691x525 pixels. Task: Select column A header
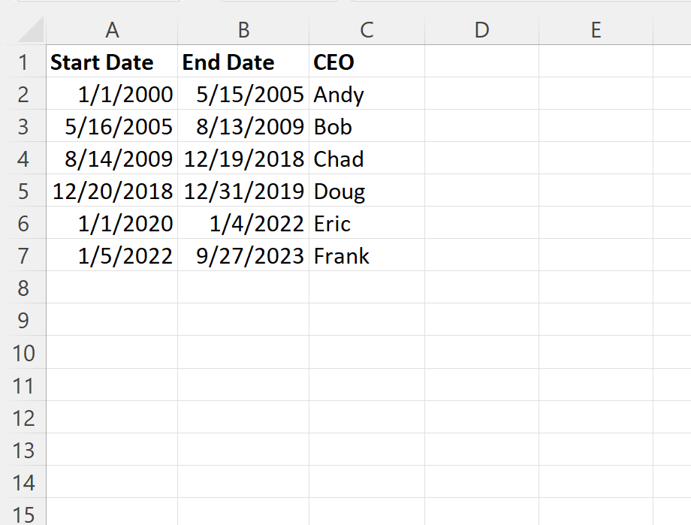click(x=112, y=30)
